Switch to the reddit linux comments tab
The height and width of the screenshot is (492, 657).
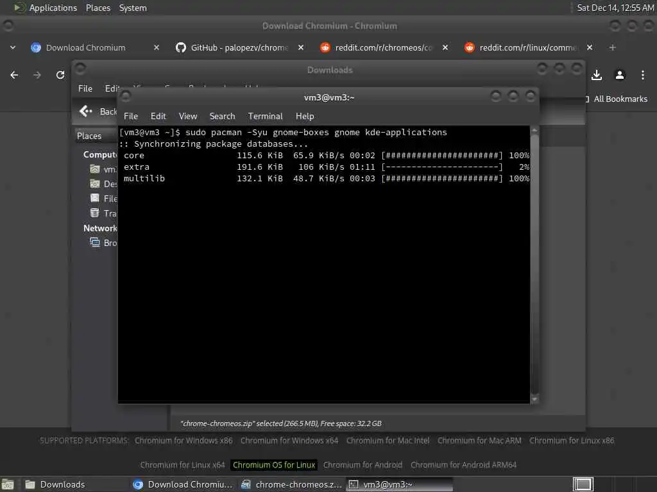[528, 47]
